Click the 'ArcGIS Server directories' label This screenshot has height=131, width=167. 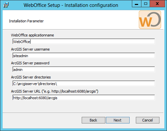(x=31, y=77)
